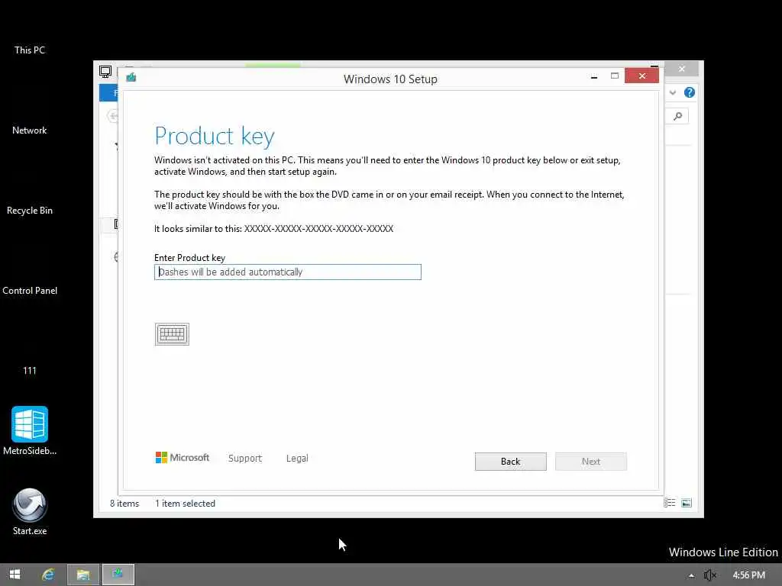
Task: Click the '1 item selected' status text
Action: tap(185, 504)
